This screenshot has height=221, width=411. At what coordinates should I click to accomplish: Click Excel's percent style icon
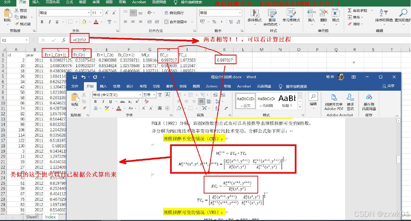(214, 22)
